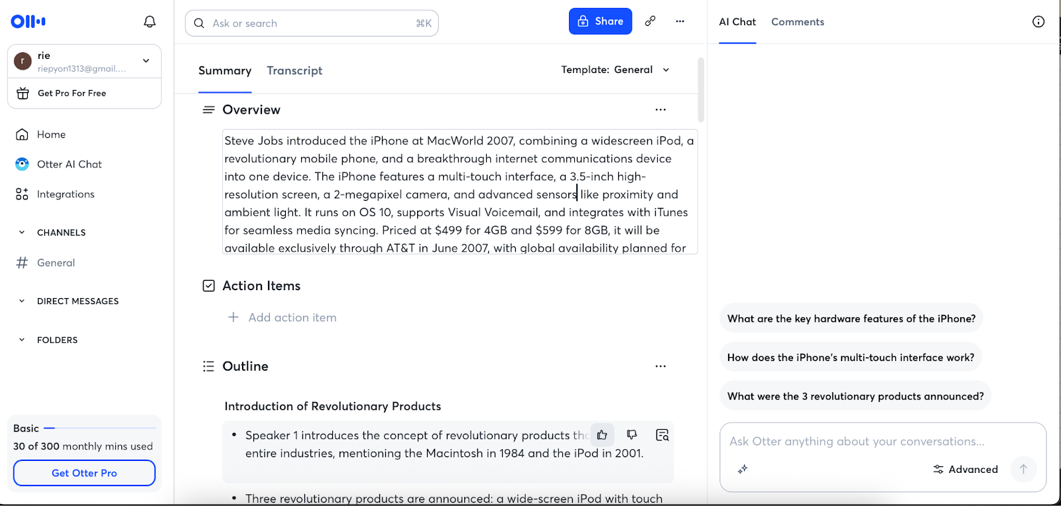Click the Basic plan label
Screen dimensions: 1061x506
tap(26, 429)
